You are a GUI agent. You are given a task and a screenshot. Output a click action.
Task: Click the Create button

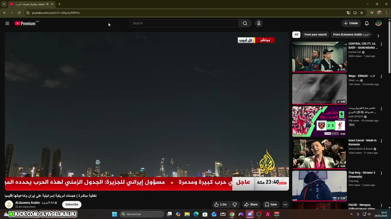click(351, 23)
